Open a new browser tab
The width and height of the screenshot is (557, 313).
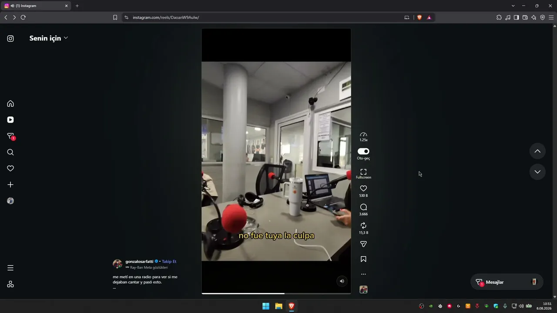pyautogui.click(x=77, y=6)
